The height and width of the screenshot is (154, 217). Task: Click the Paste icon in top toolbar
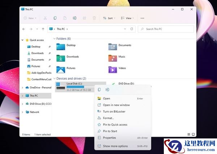pos(65,18)
